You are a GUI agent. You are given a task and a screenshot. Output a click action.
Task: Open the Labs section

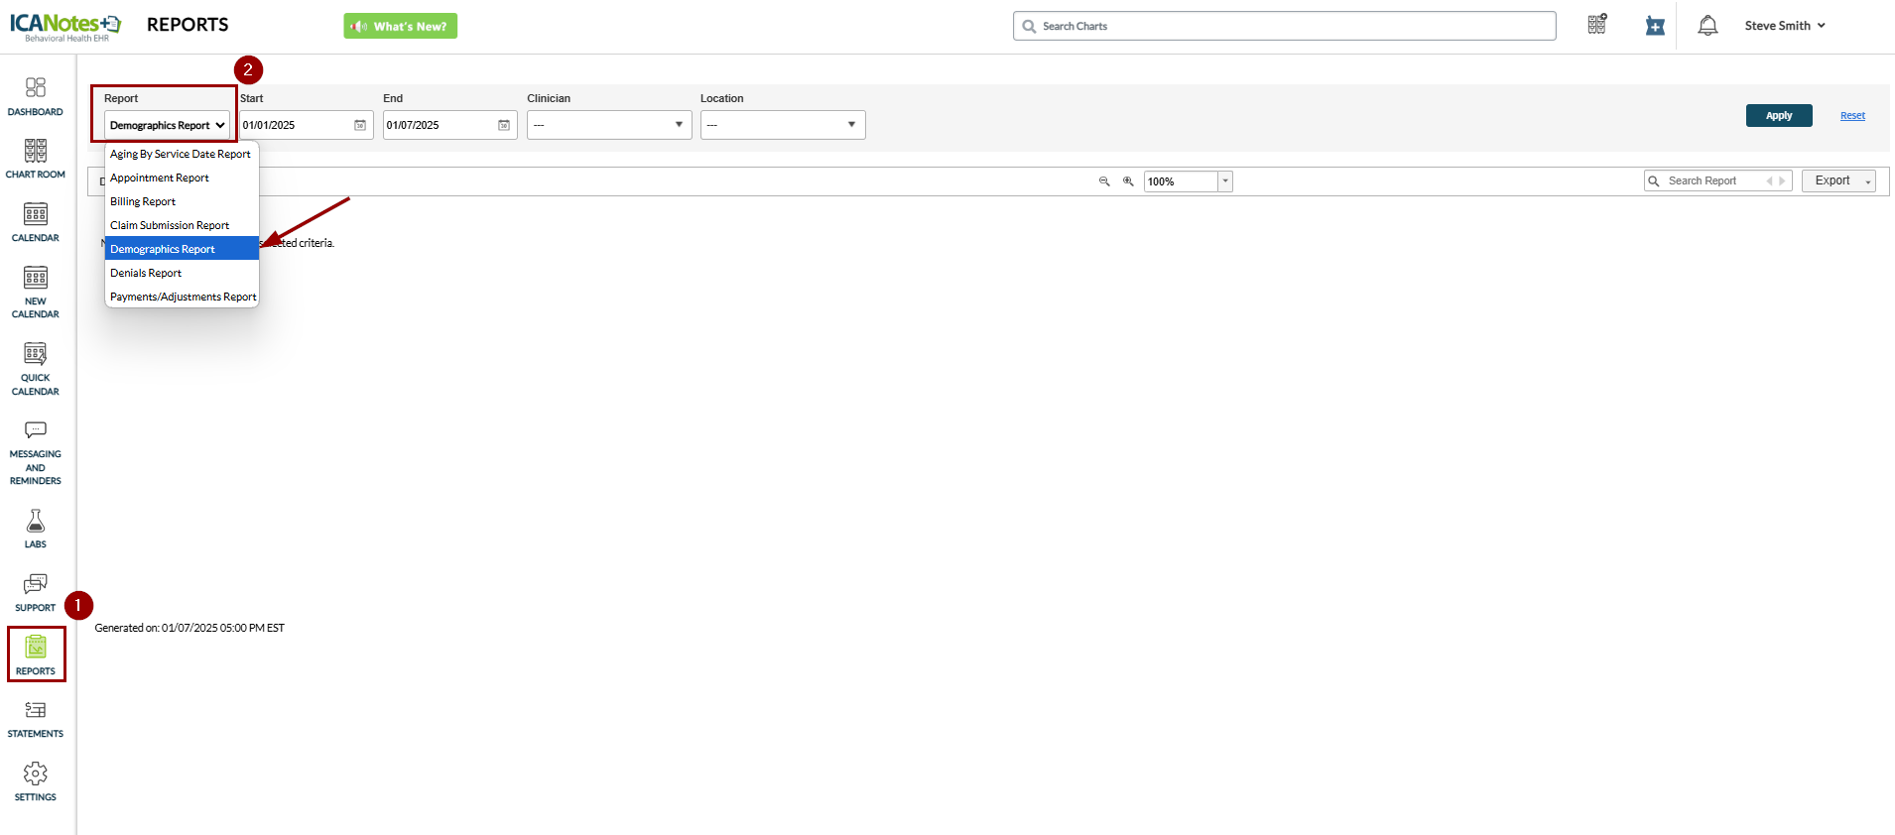(36, 529)
